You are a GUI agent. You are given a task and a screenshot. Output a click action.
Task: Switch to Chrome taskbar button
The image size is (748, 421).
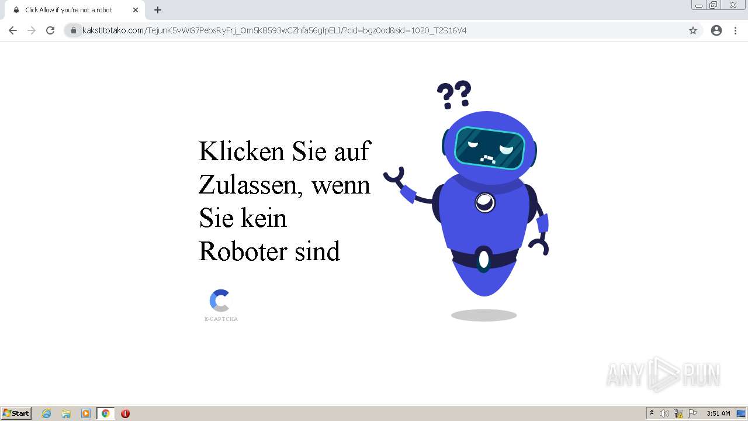click(x=106, y=413)
